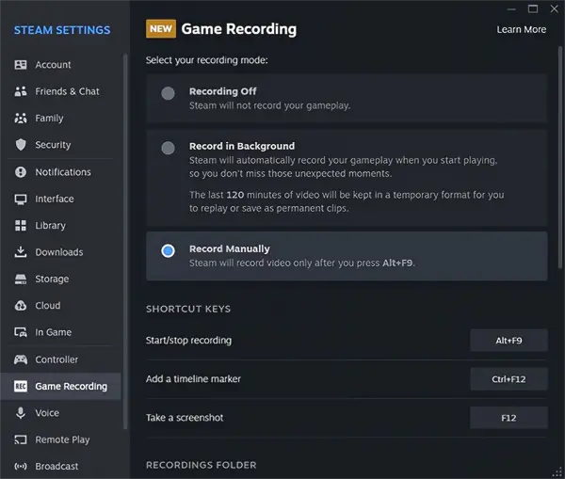Select the Record Manually radio button
Viewport: 565px width, 479px height.
tap(168, 250)
